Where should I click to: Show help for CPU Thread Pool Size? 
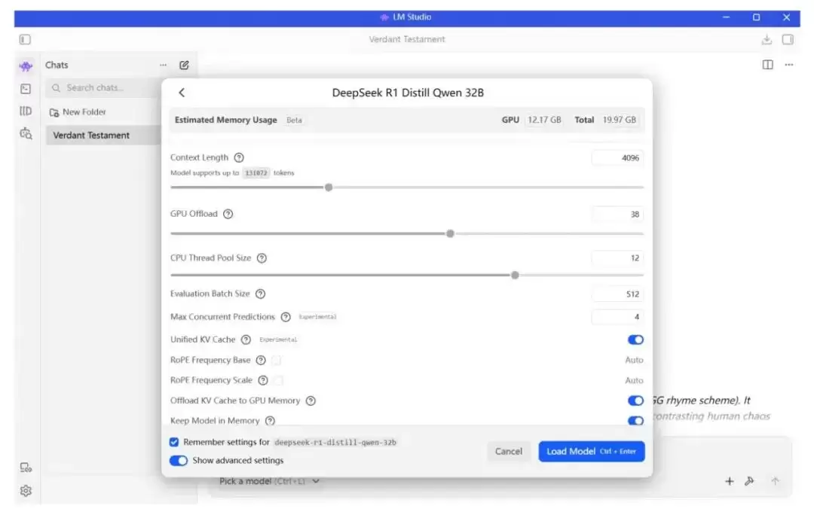click(262, 257)
